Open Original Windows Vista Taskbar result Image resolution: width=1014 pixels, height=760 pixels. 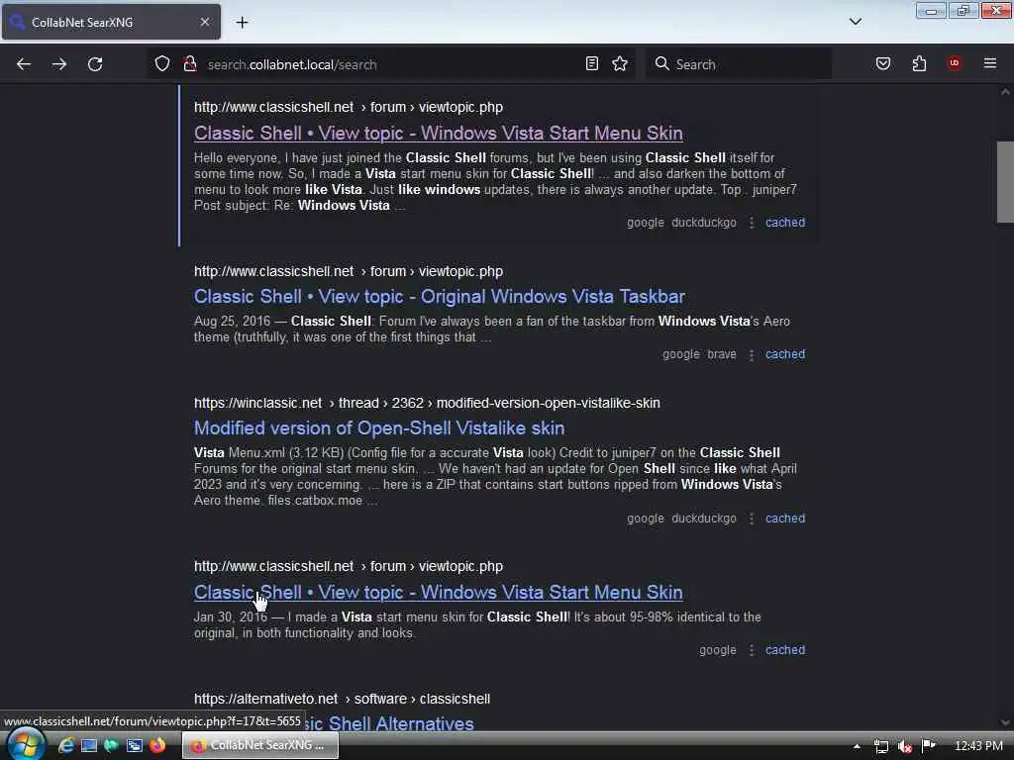tap(439, 297)
